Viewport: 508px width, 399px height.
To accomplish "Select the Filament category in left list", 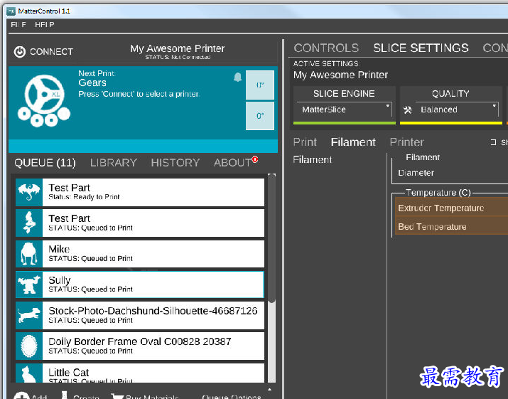I will point(313,159).
